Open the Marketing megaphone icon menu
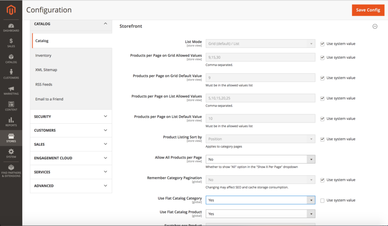 click(11, 91)
